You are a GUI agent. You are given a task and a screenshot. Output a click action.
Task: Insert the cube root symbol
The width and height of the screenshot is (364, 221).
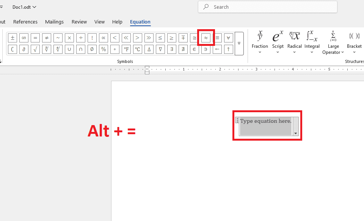[x=47, y=49]
